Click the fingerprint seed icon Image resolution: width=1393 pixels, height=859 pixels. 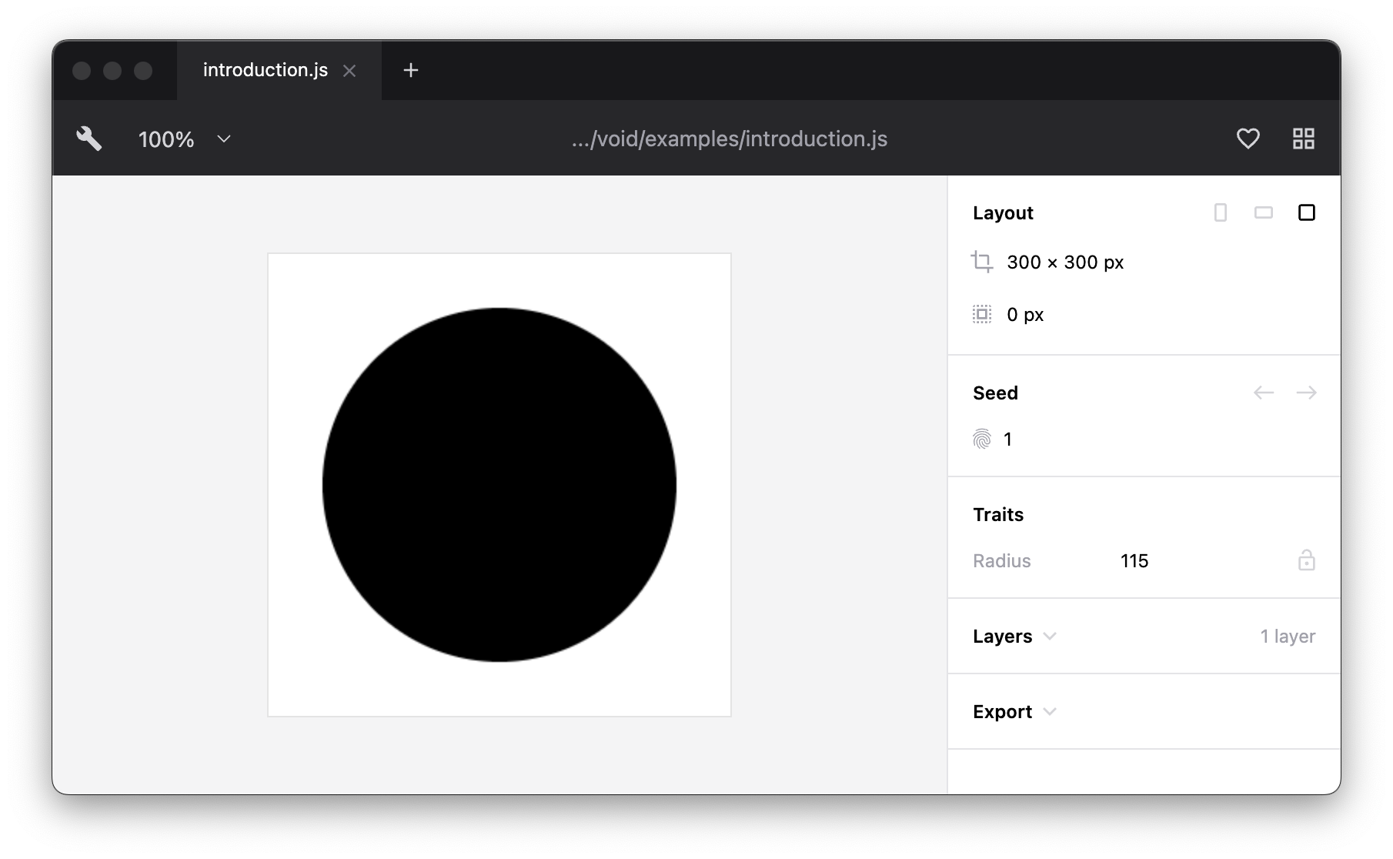point(982,439)
